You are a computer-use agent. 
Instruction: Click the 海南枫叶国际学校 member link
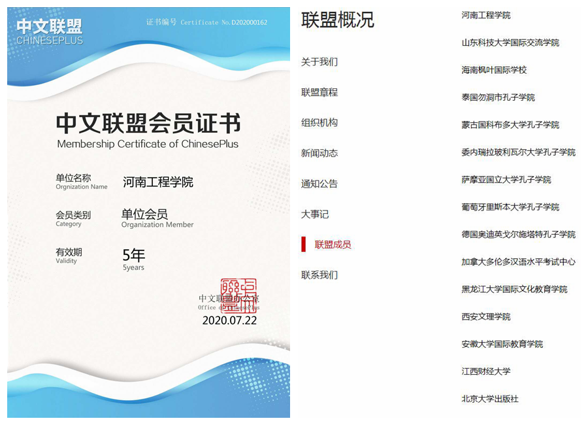495,70
